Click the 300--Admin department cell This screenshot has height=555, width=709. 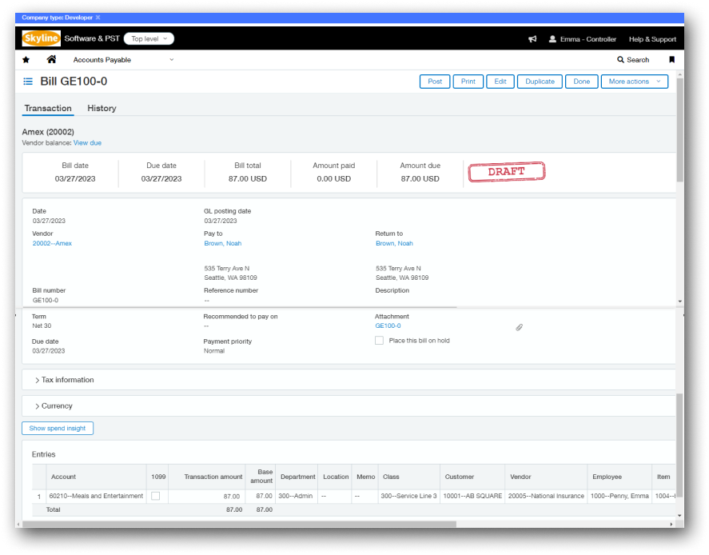click(296, 496)
